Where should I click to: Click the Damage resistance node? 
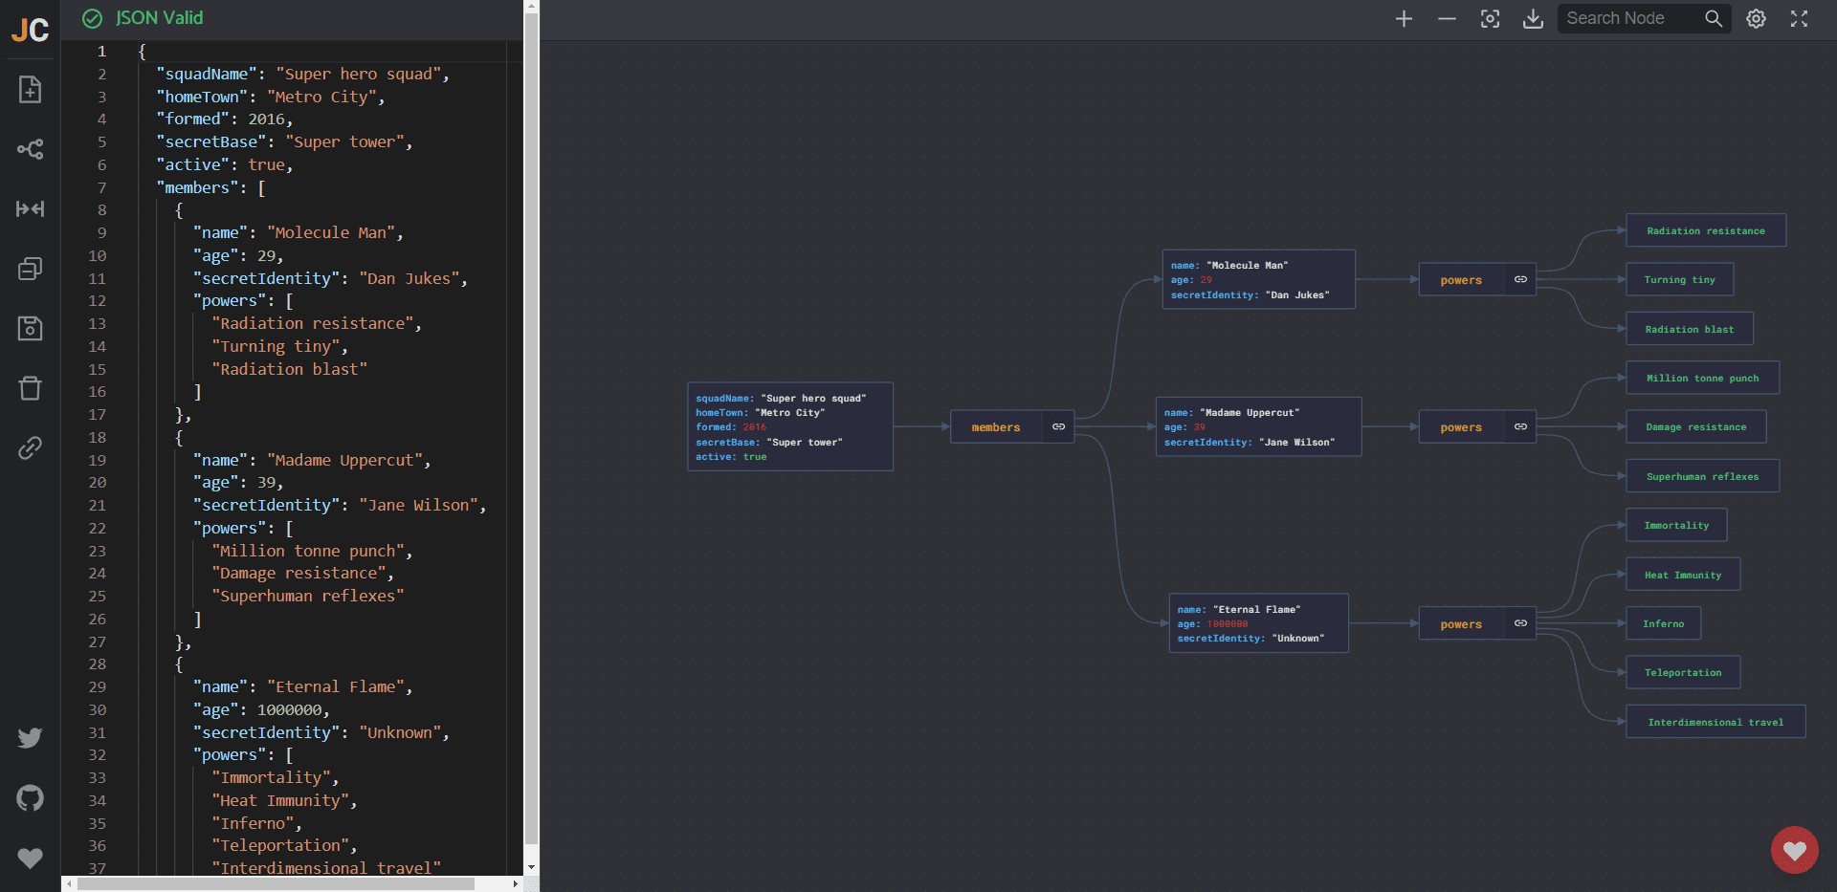pos(1696,426)
